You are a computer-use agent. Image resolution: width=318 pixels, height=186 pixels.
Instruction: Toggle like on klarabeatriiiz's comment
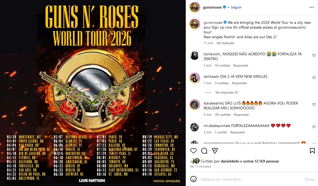(314, 104)
